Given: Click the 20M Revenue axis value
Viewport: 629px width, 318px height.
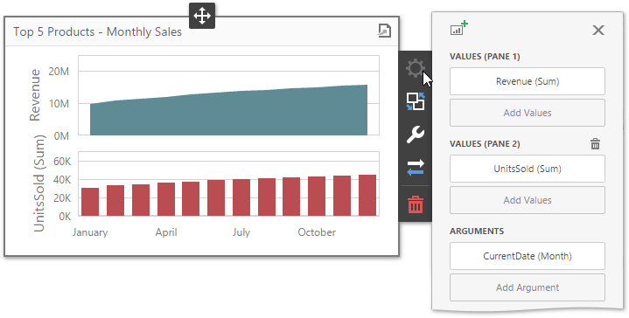Looking at the screenshot, I should tap(59, 72).
